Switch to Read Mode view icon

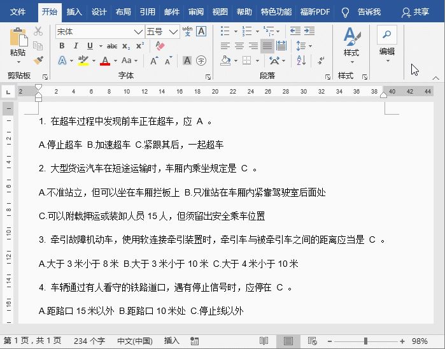pyautogui.click(x=264, y=341)
